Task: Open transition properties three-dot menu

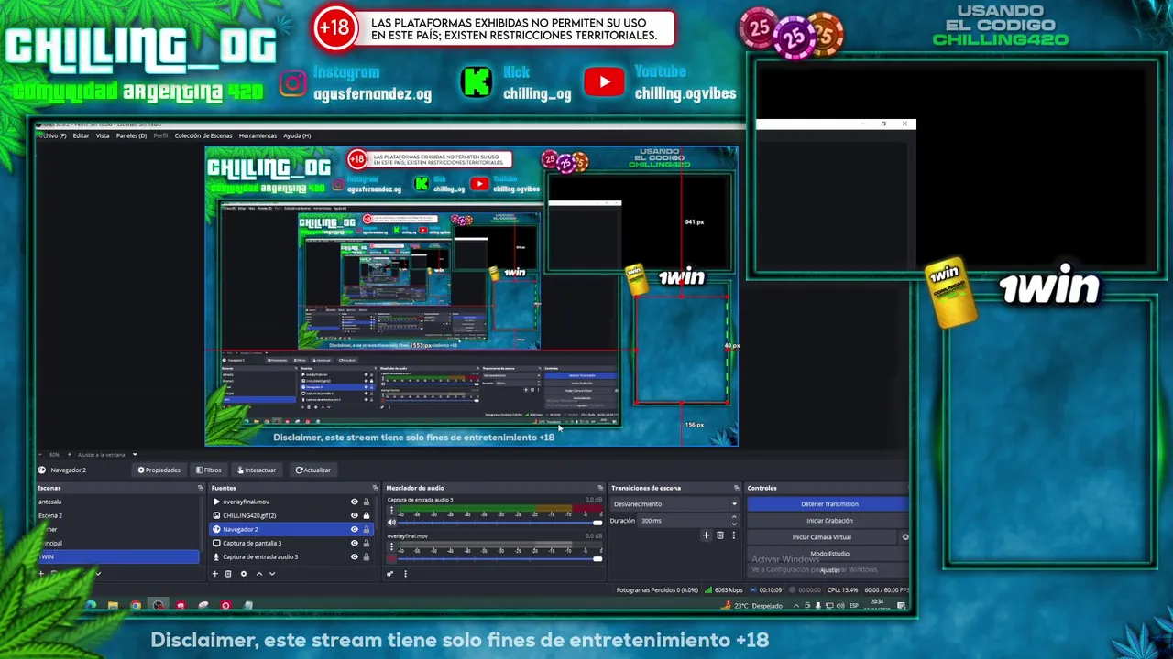Action: pos(733,535)
